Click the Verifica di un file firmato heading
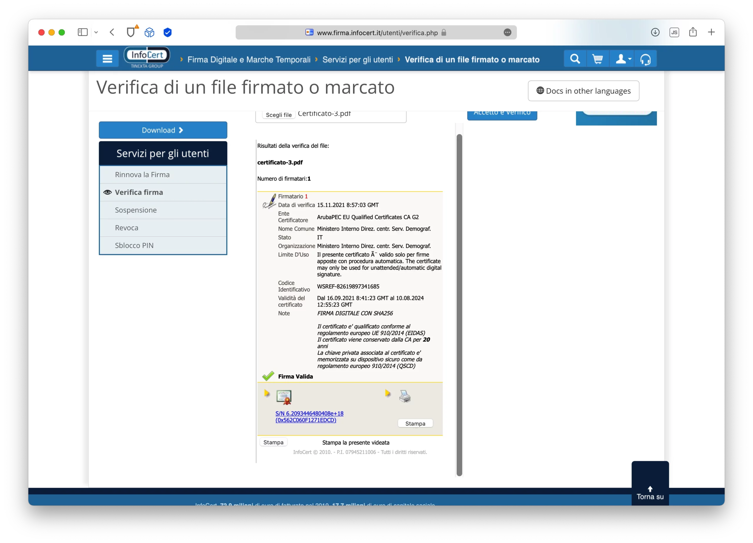Viewport: 753px width, 543px height. click(x=245, y=87)
